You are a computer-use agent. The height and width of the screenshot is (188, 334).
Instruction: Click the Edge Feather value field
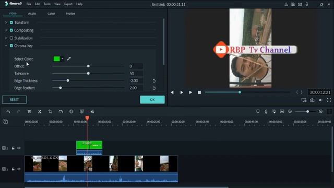pos(136,88)
